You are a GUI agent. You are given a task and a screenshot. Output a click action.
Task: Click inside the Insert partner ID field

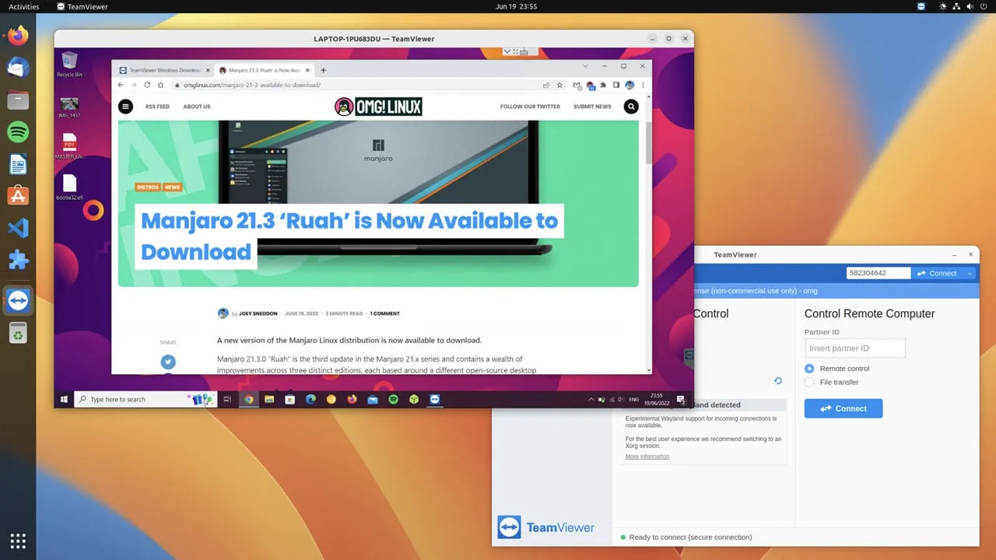click(x=854, y=348)
